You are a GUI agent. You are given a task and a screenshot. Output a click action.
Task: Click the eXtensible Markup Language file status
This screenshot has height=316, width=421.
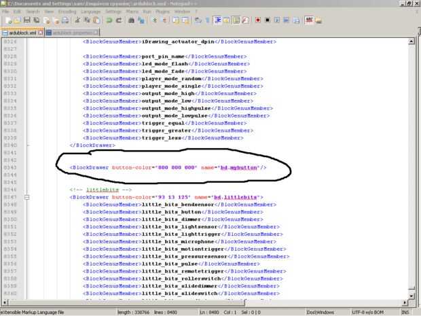tap(32, 312)
